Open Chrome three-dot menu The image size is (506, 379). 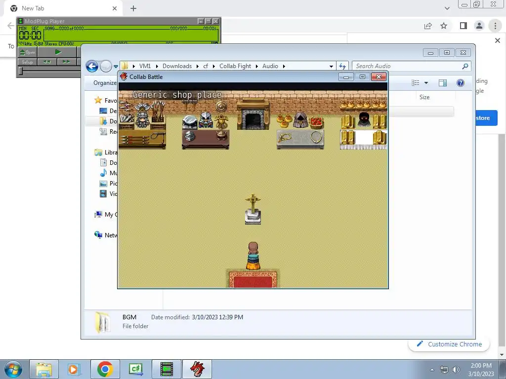click(495, 26)
